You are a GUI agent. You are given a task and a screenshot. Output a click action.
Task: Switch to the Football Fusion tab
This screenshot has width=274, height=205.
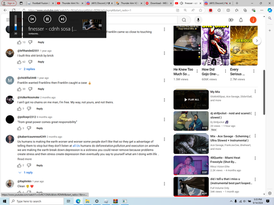[41, 3]
